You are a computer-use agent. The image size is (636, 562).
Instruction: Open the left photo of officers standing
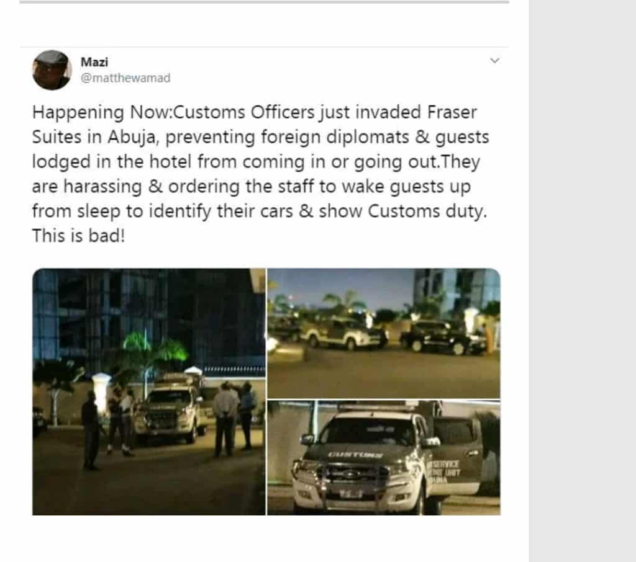click(x=148, y=391)
